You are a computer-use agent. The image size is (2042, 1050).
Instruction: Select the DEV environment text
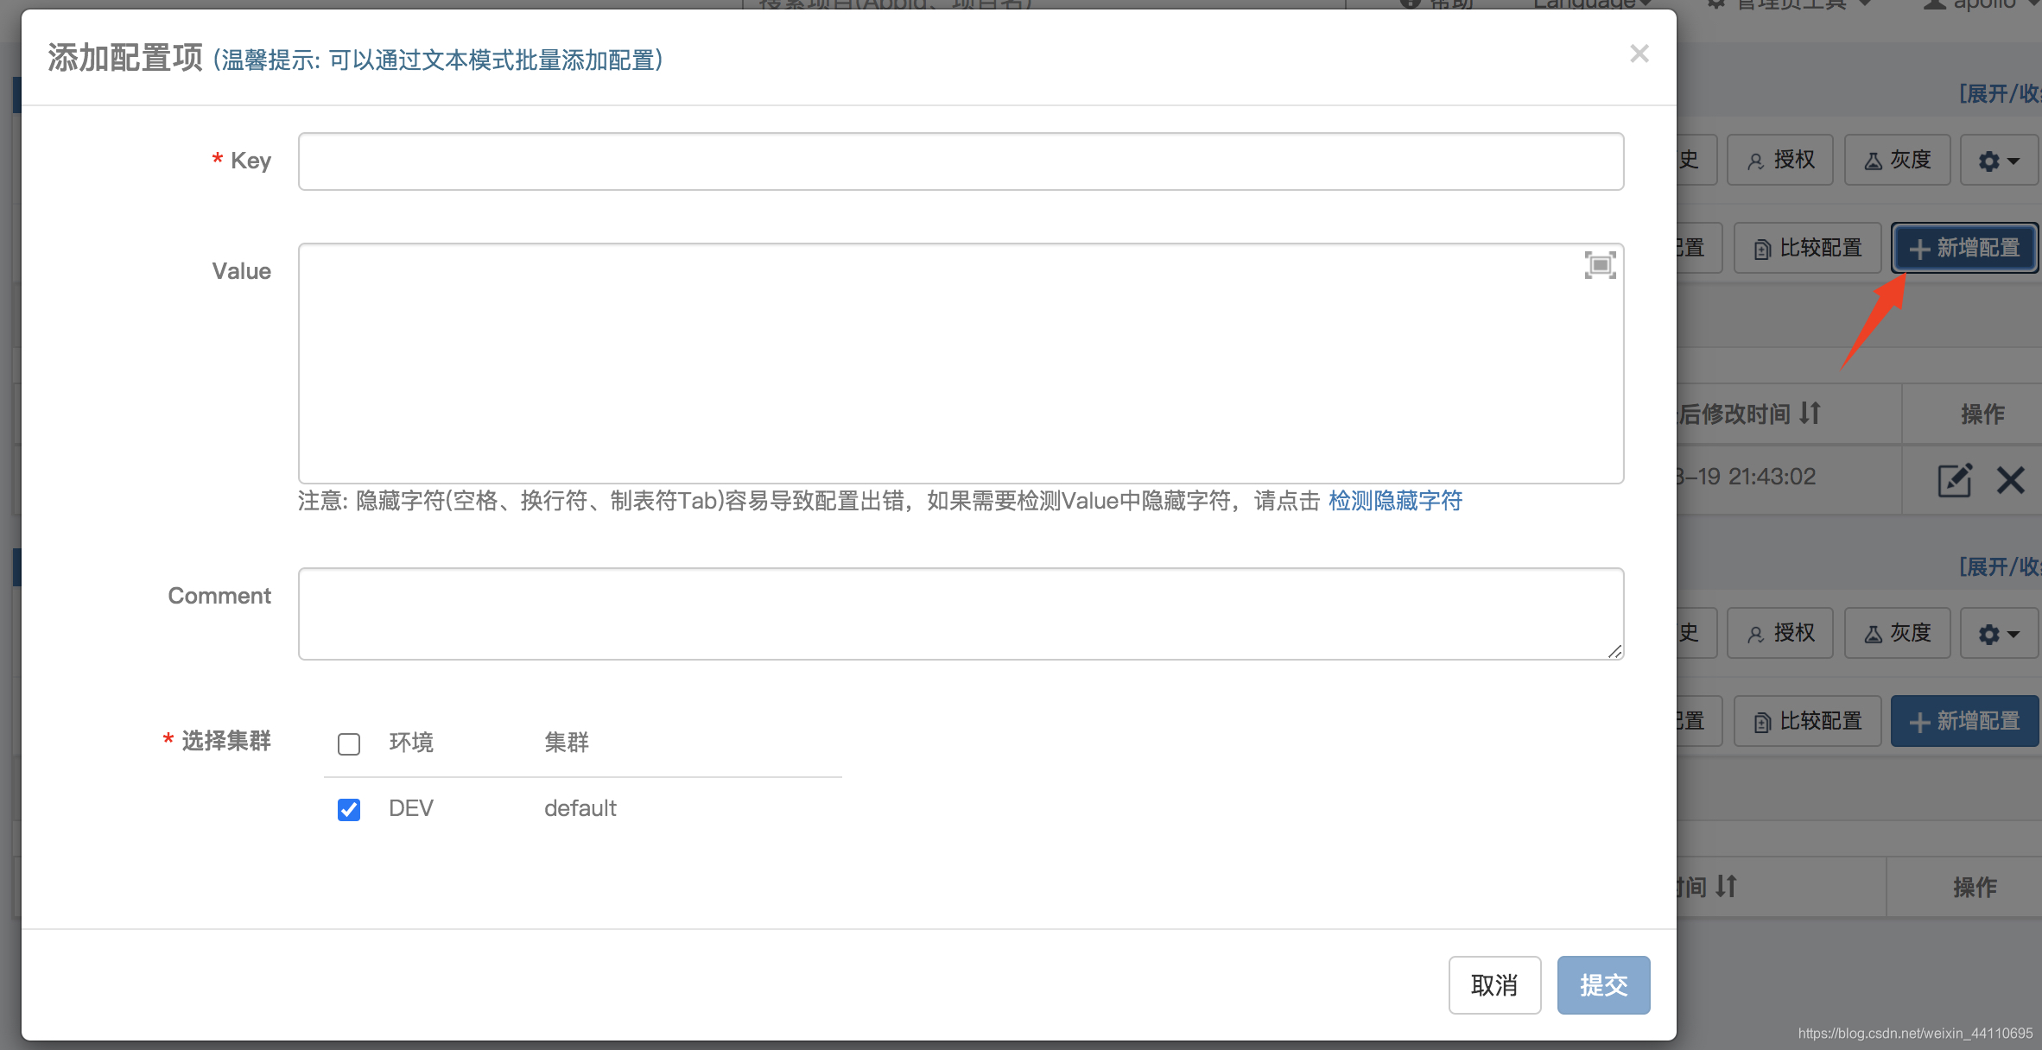[x=411, y=808]
